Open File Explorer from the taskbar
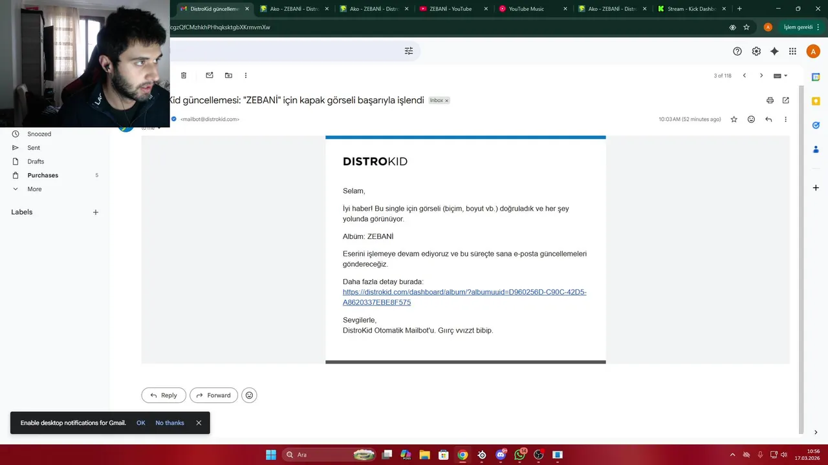828x465 pixels. pos(425,455)
